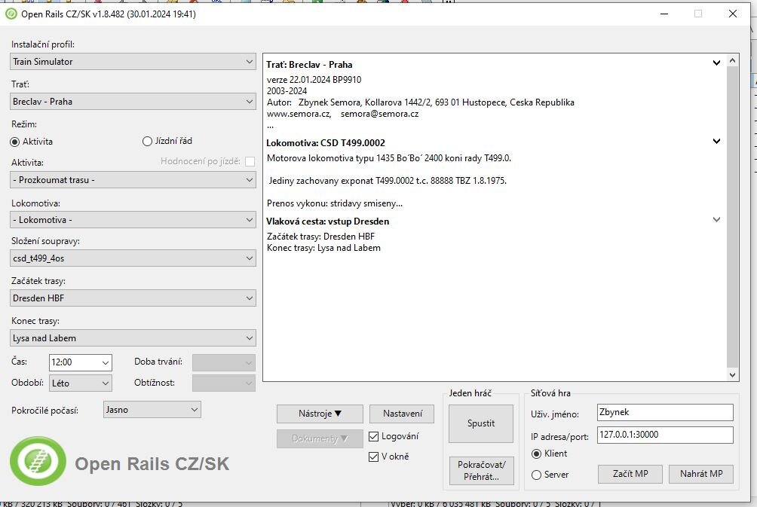Image resolution: width=757 pixels, height=507 pixels.
Task: Click the text "verze 22.01.2024 BP9910"
Action: click(314, 80)
